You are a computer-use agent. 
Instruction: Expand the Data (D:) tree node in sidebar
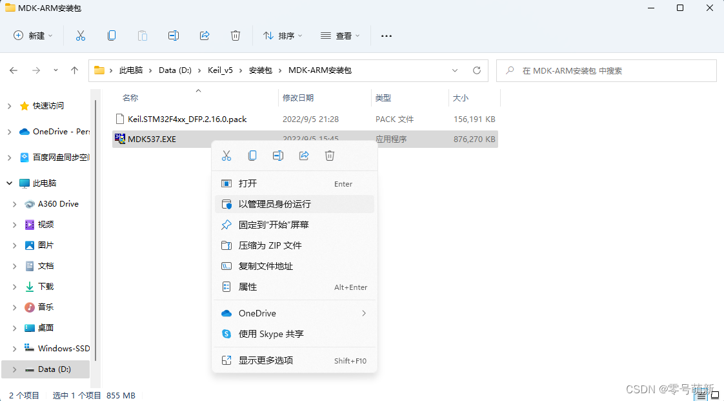15,369
